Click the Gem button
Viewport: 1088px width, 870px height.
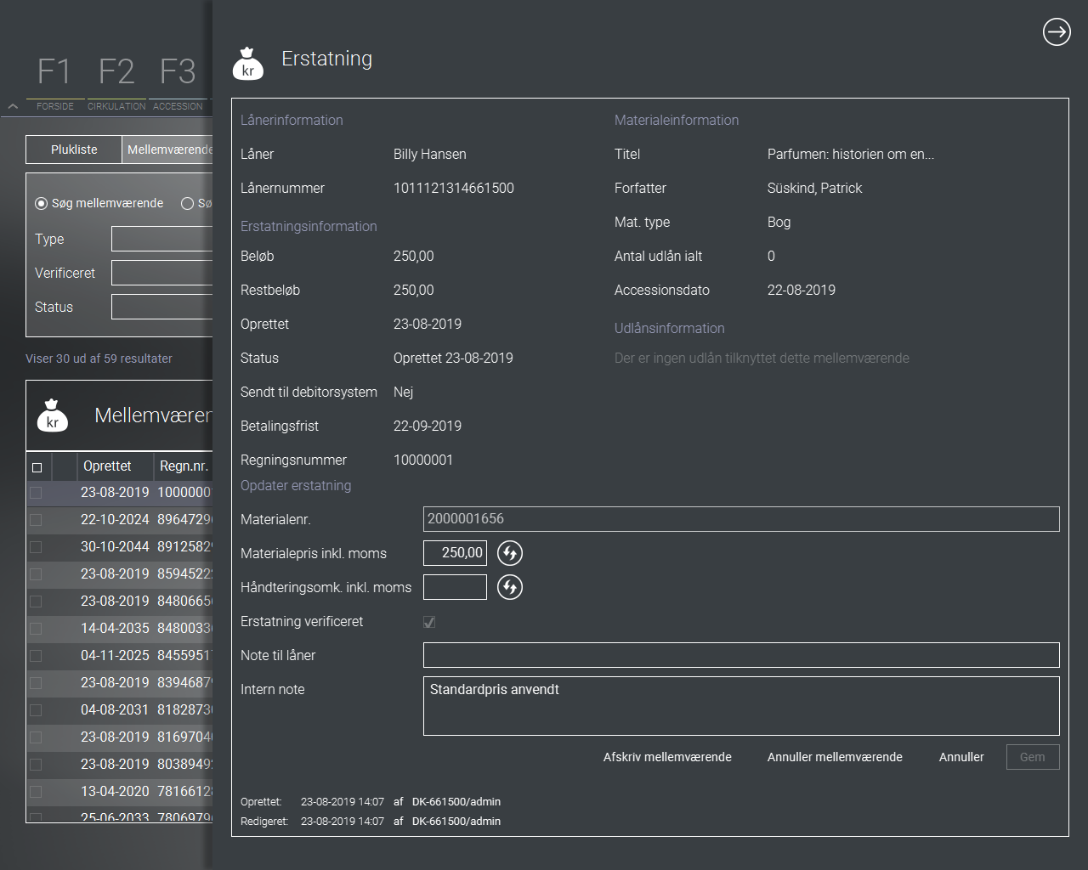pyautogui.click(x=1033, y=757)
